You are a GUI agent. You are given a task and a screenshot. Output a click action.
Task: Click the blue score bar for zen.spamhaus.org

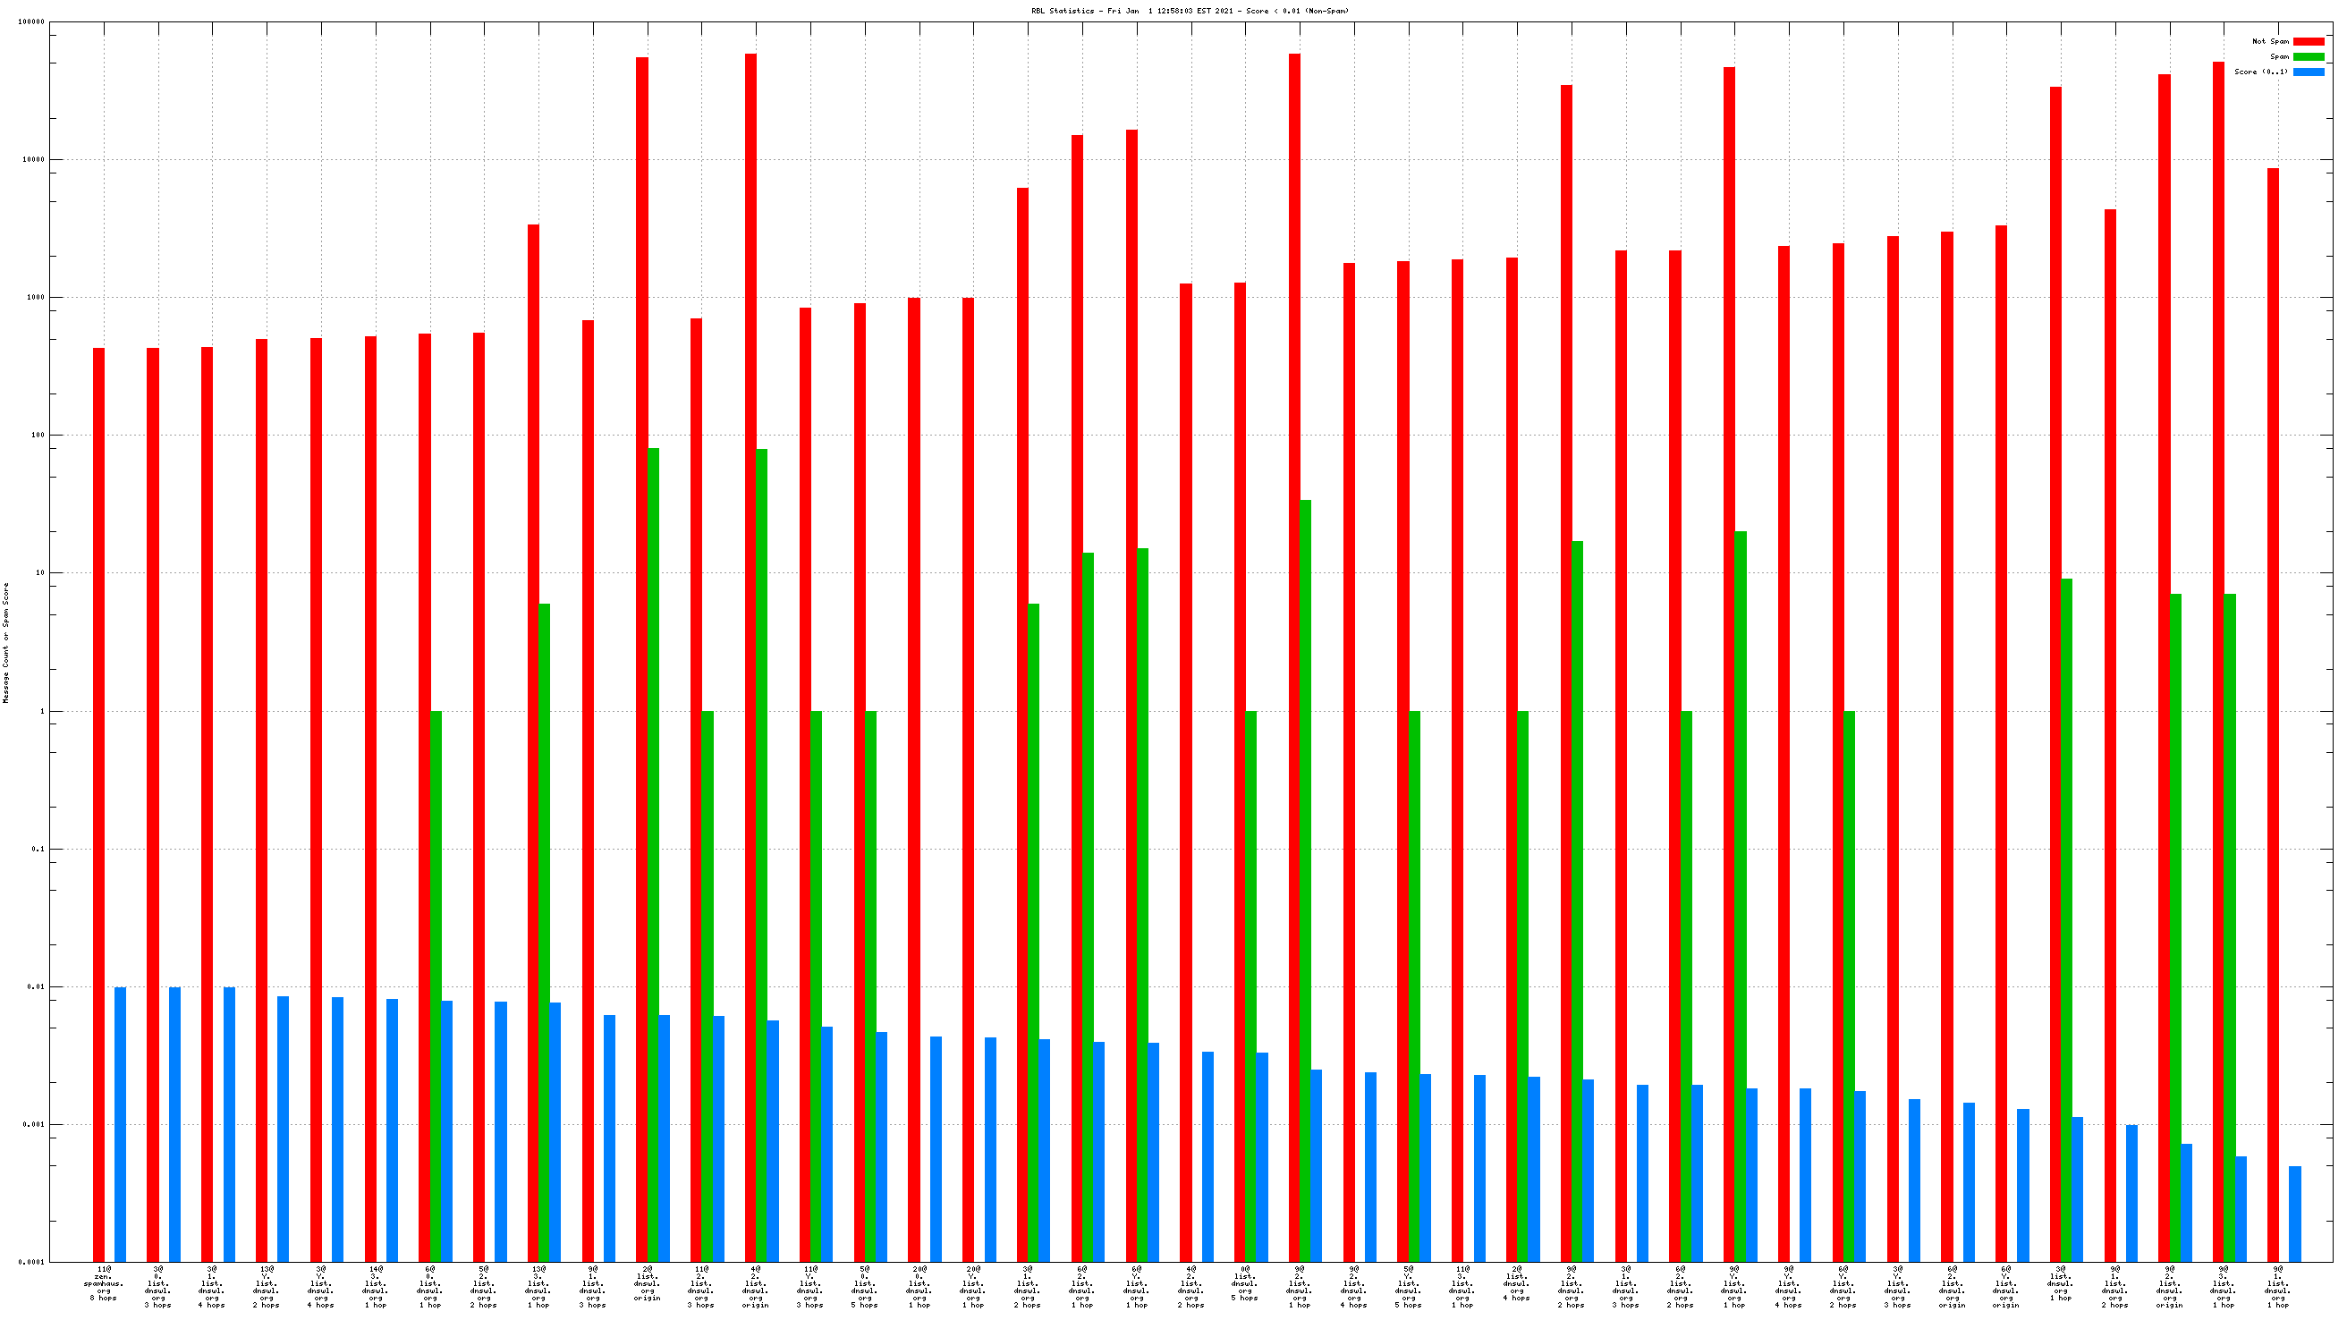[120, 1123]
